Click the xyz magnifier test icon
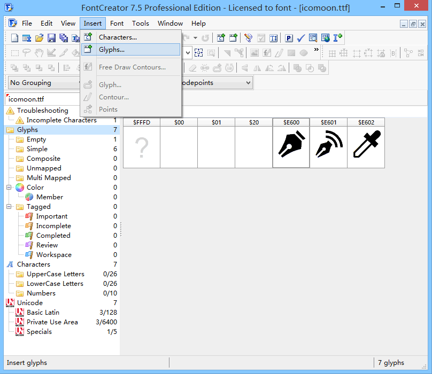This screenshot has width=432, height=374. coord(313,38)
